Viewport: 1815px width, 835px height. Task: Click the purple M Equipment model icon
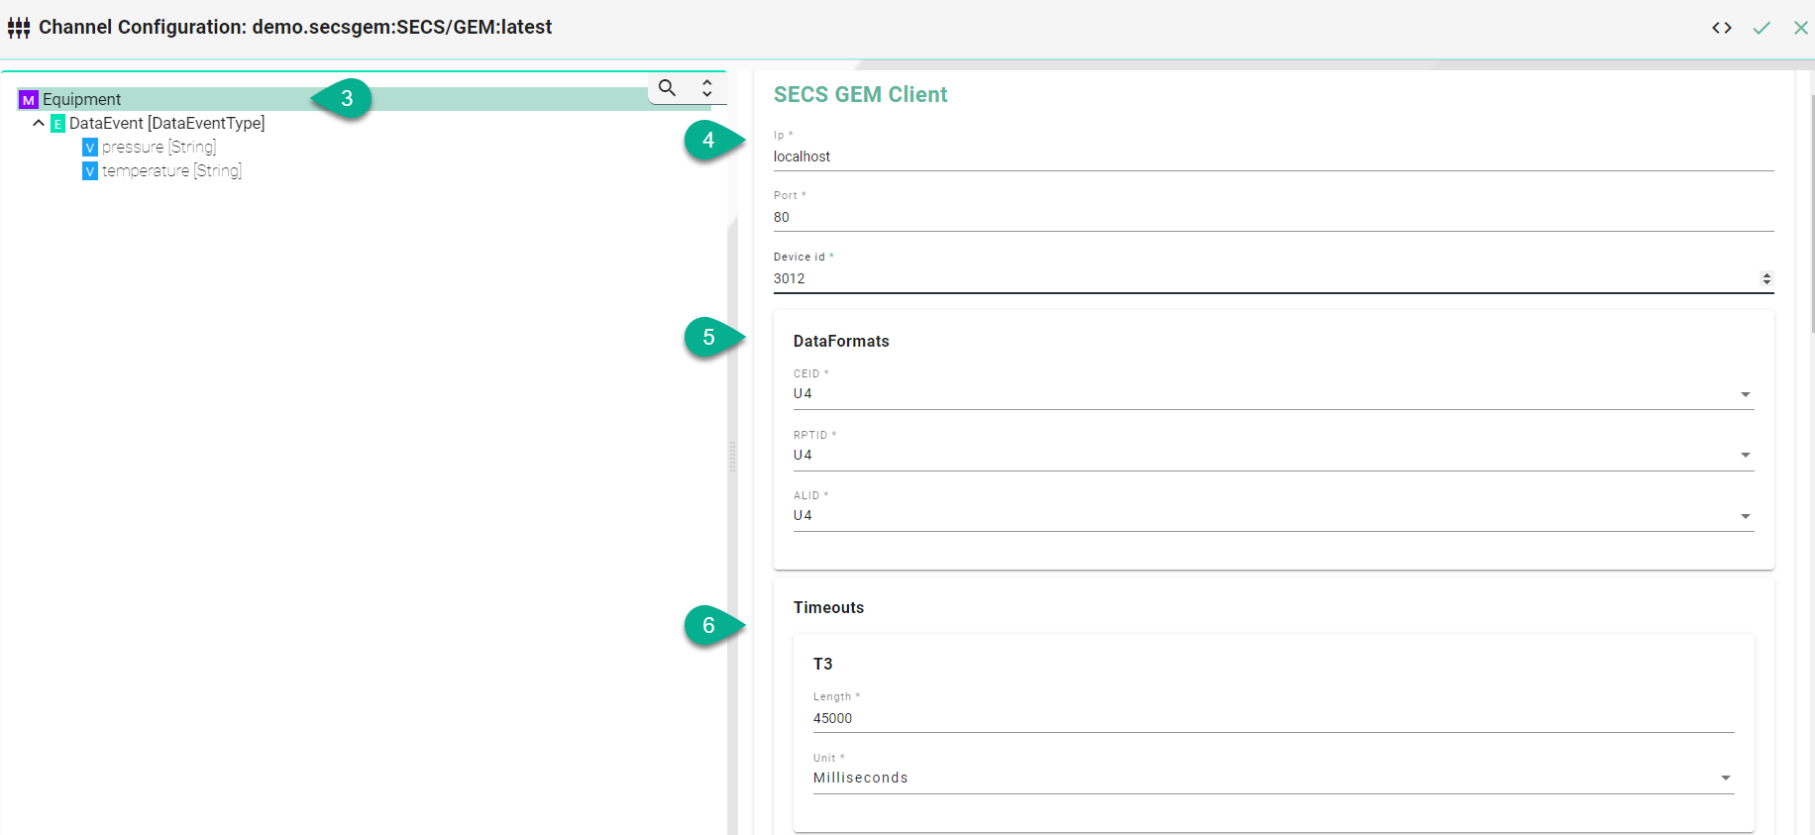point(29,100)
